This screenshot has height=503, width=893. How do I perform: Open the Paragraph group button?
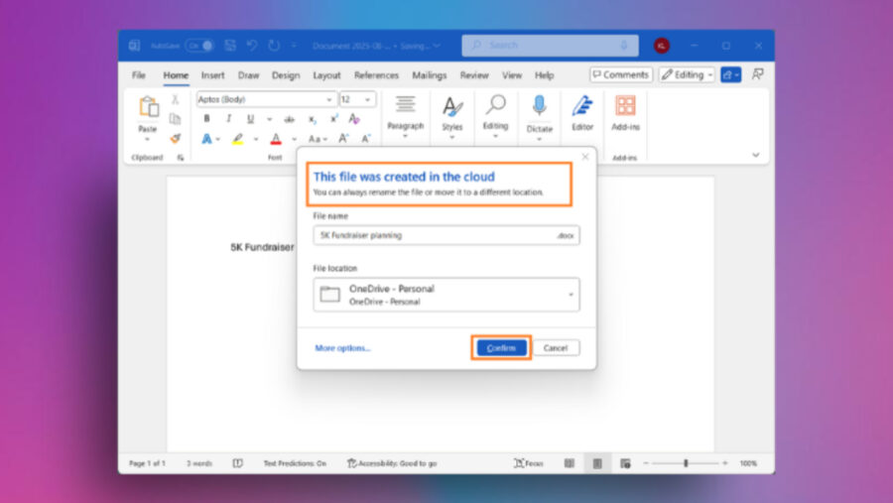[x=405, y=117]
